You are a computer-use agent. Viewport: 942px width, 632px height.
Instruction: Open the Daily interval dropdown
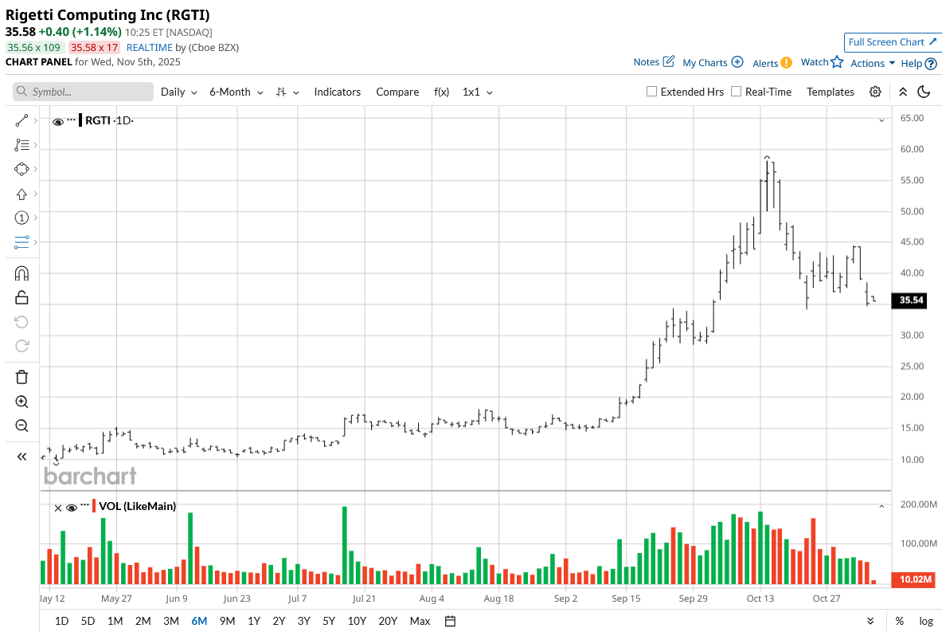click(x=178, y=92)
